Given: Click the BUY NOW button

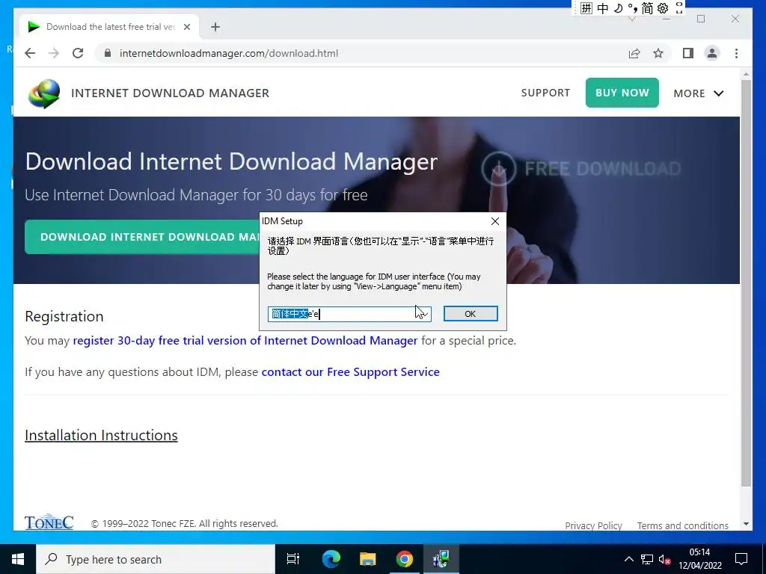Looking at the screenshot, I should click(622, 93).
